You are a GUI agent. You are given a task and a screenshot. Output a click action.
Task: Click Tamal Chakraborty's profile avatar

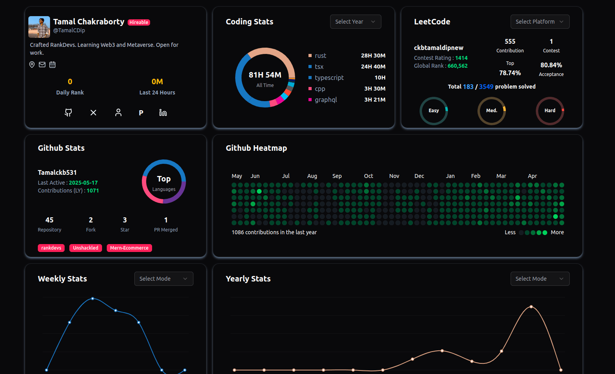click(39, 27)
